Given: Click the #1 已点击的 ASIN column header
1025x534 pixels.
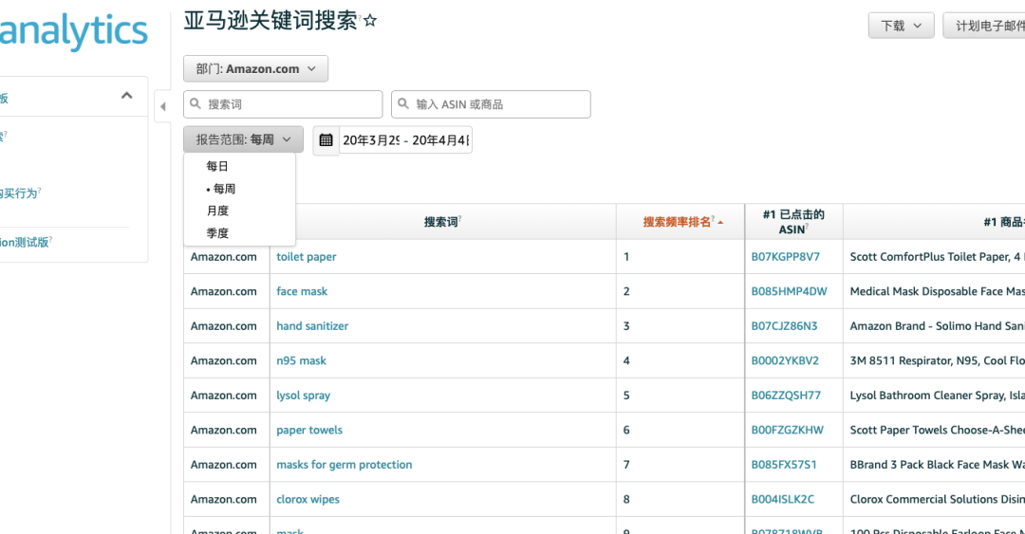Looking at the screenshot, I should 793,222.
